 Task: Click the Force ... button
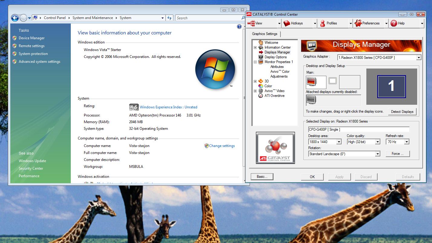point(398,154)
